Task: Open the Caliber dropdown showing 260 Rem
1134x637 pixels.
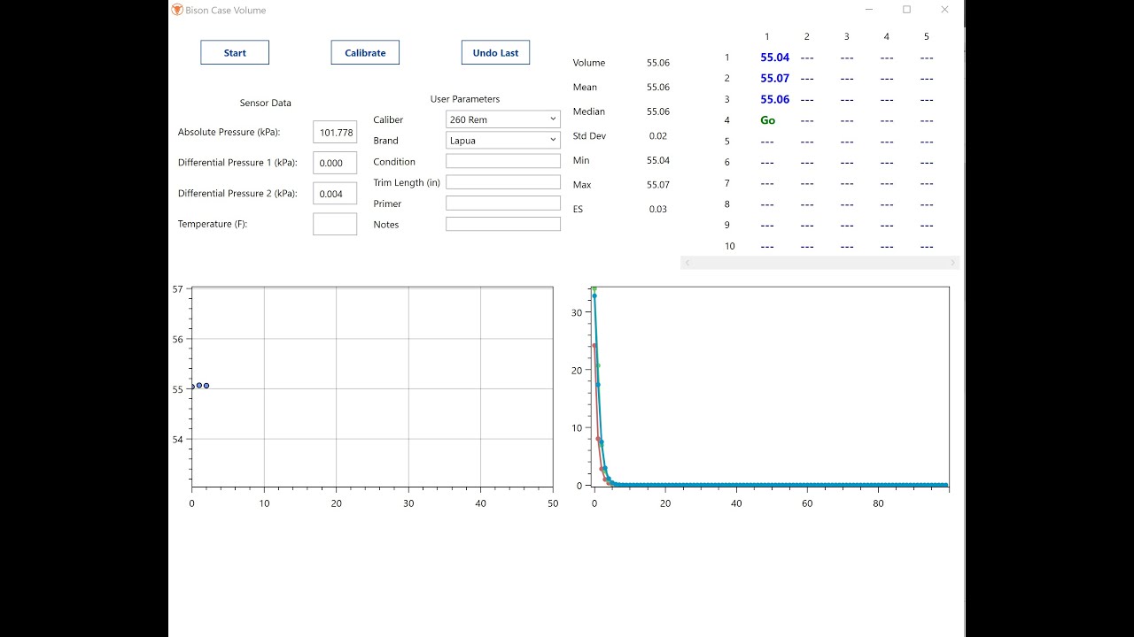Action: pos(503,119)
